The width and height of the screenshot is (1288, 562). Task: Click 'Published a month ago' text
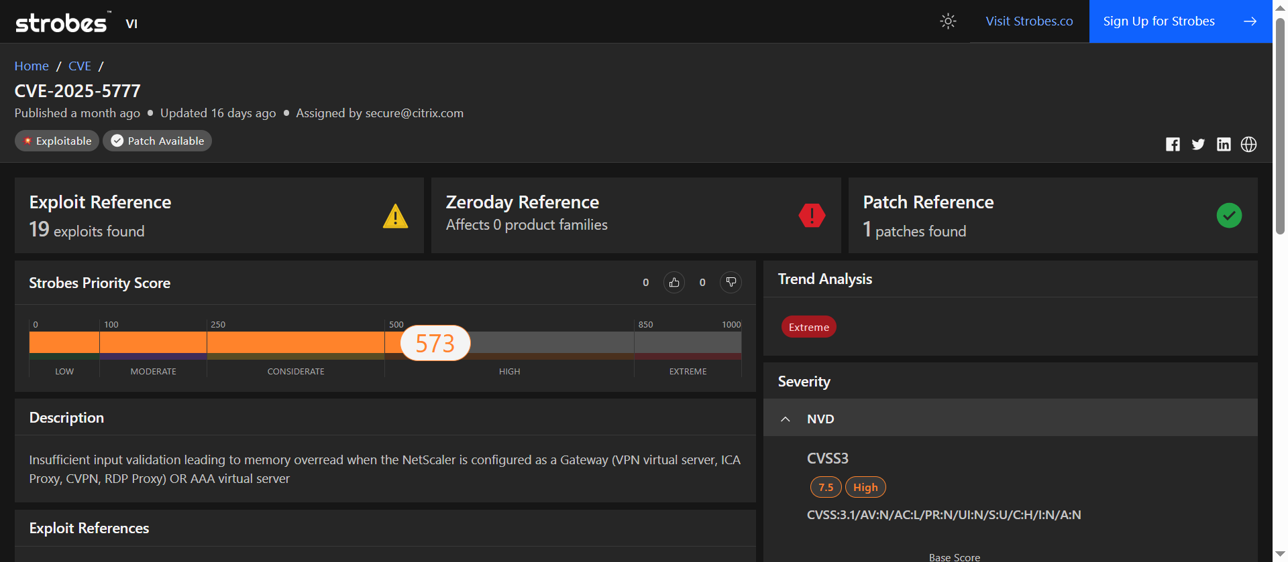coord(77,113)
